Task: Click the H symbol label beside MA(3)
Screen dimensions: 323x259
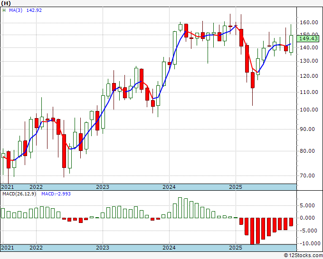Action: [x=4, y=10]
